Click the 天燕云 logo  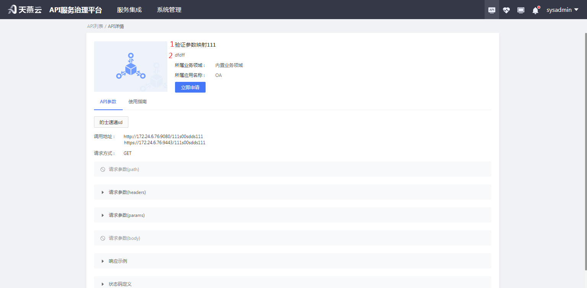[x=24, y=9]
